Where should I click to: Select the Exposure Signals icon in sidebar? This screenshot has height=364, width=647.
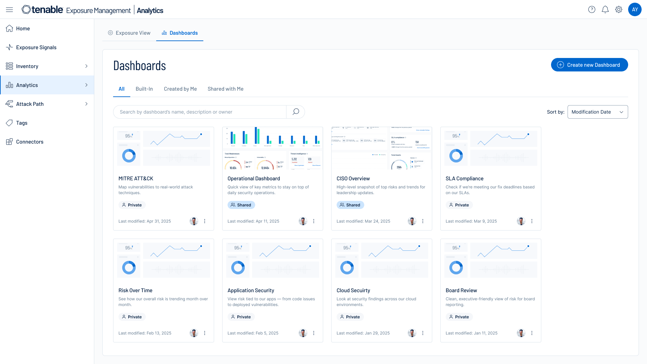(x=9, y=47)
